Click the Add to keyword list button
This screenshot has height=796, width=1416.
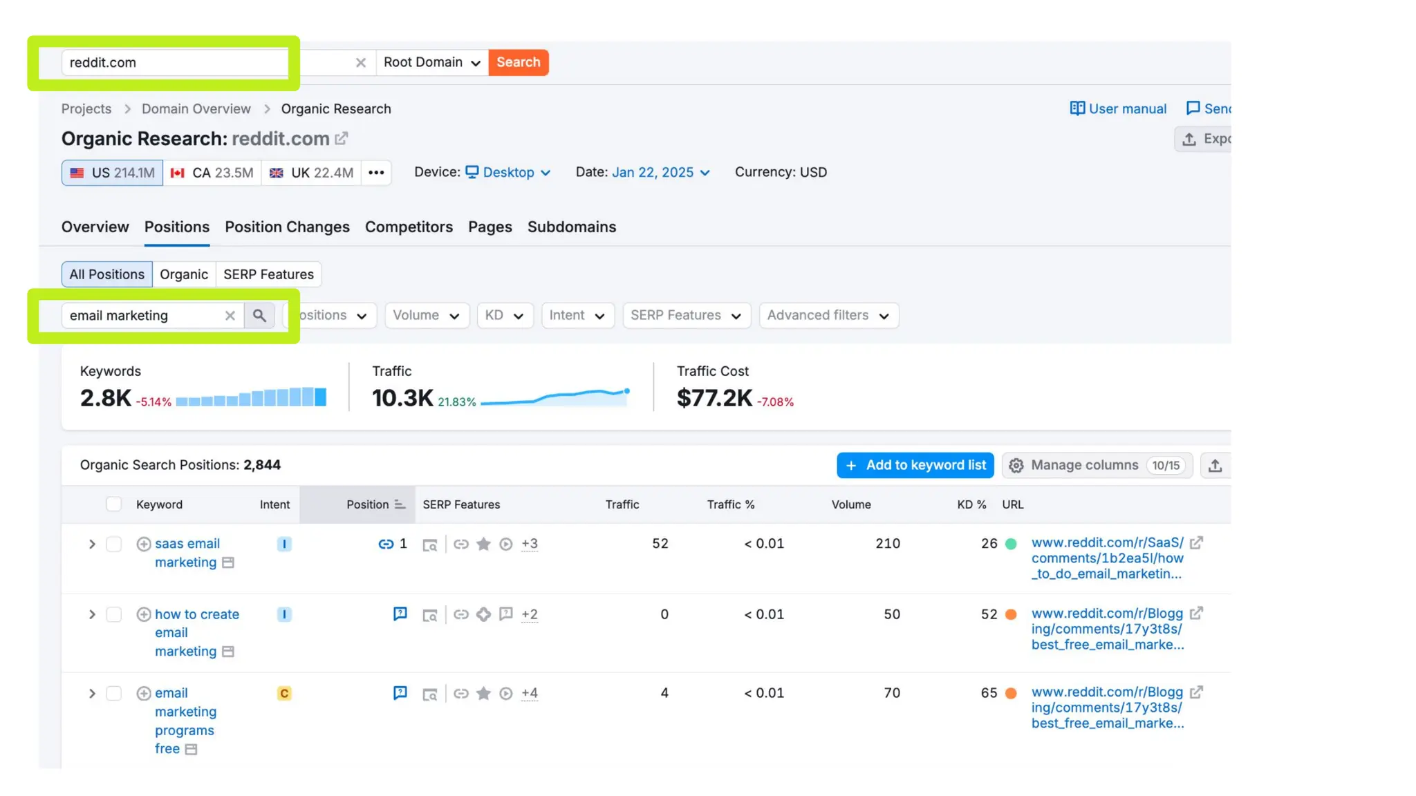click(915, 466)
